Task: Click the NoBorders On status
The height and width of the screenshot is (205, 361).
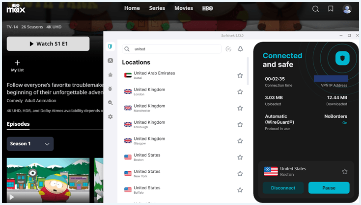Action: 344,123
